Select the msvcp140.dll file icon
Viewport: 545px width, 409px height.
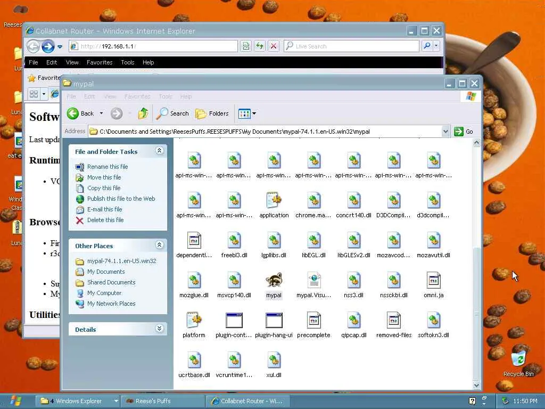(x=234, y=281)
